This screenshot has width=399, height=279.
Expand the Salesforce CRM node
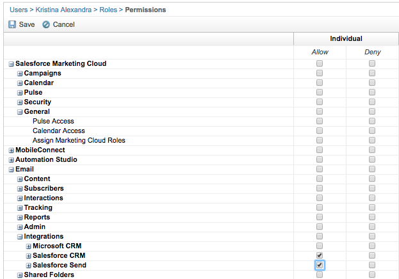click(28, 256)
